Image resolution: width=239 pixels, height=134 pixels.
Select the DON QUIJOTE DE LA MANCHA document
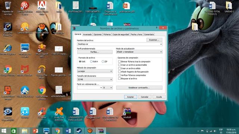[x=110, y=114]
